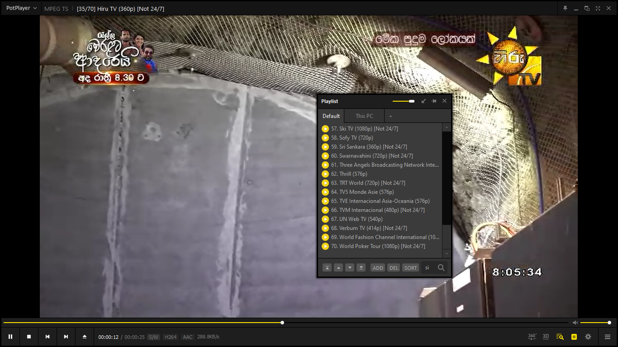
Task: Detach the playlist with the arrow icon
Action: [423, 101]
